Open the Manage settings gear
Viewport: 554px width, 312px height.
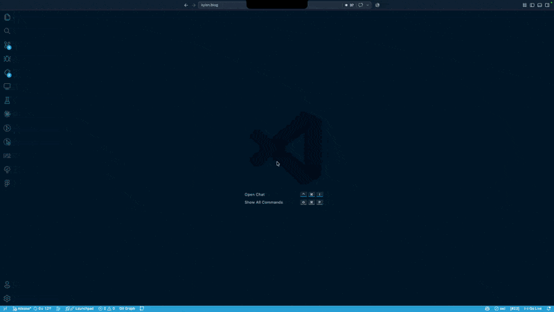pyautogui.click(x=7, y=299)
